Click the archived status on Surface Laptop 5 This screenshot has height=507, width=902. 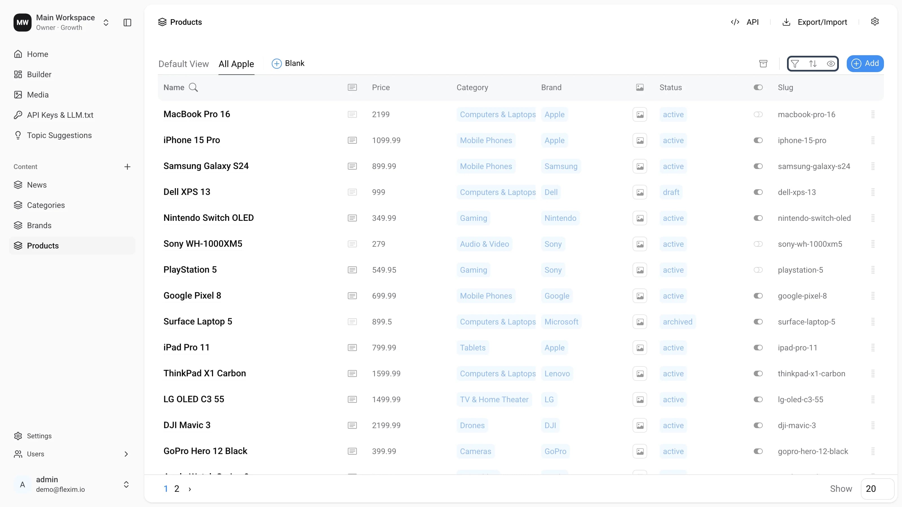click(678, 322)
